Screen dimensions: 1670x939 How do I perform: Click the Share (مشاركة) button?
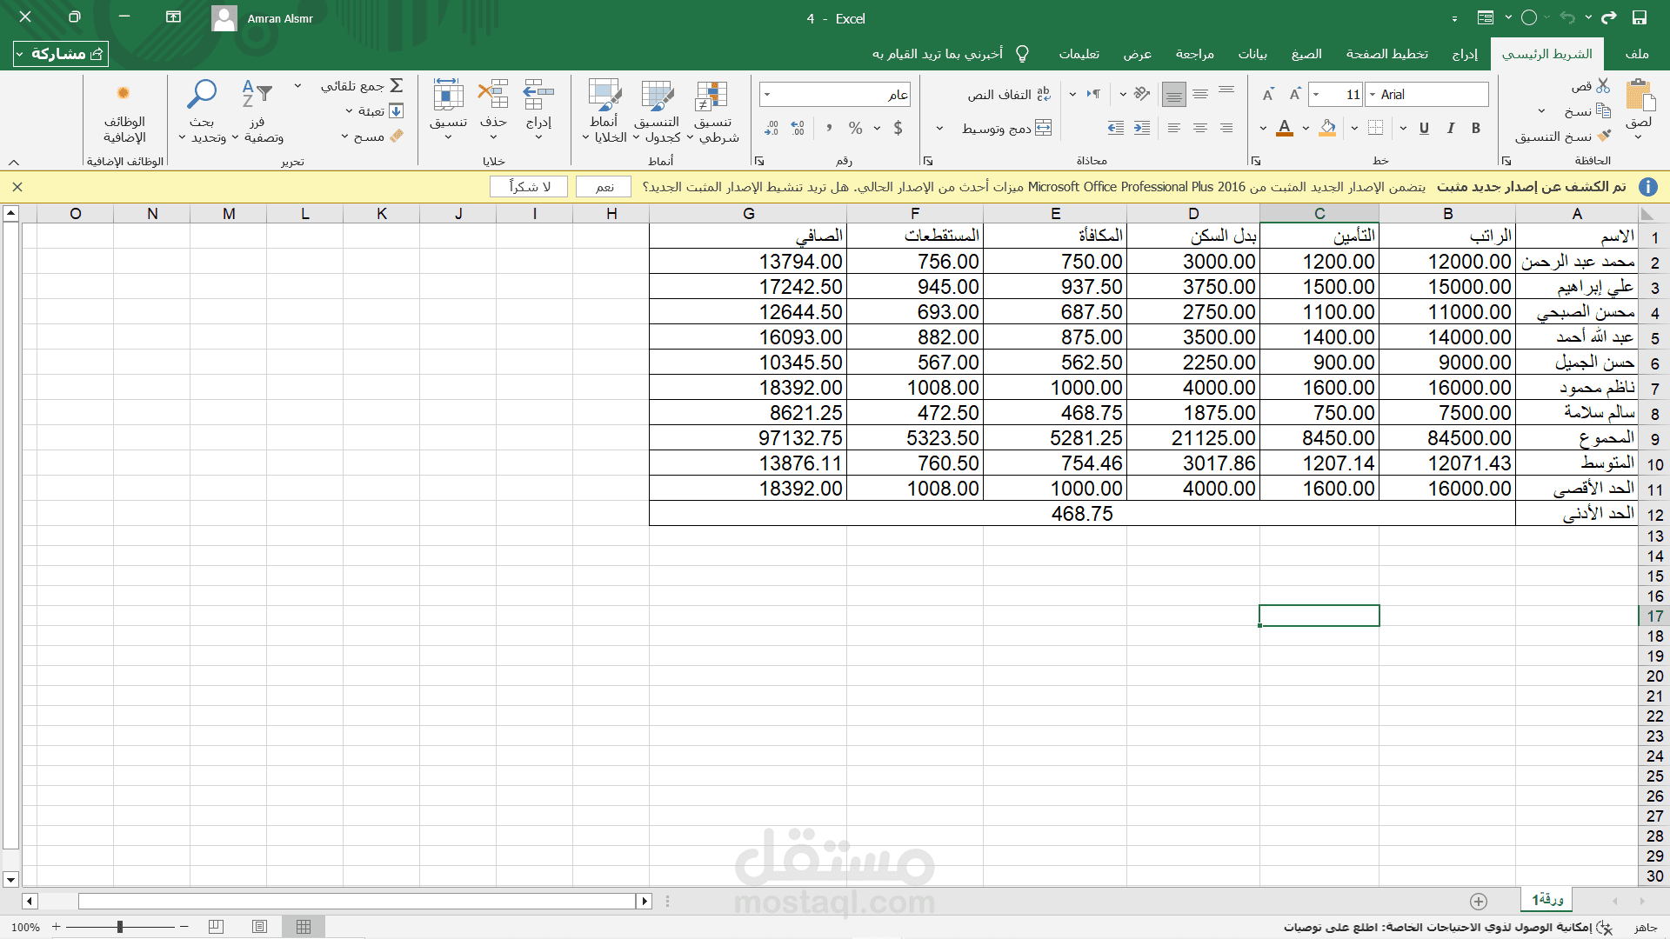click(x=61, y=54)
